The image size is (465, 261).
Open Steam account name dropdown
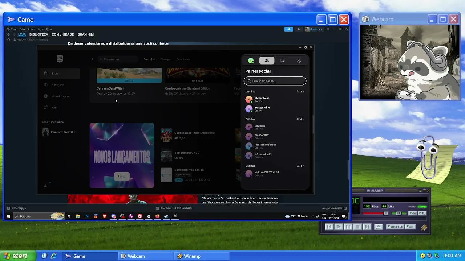pos(314,29)
